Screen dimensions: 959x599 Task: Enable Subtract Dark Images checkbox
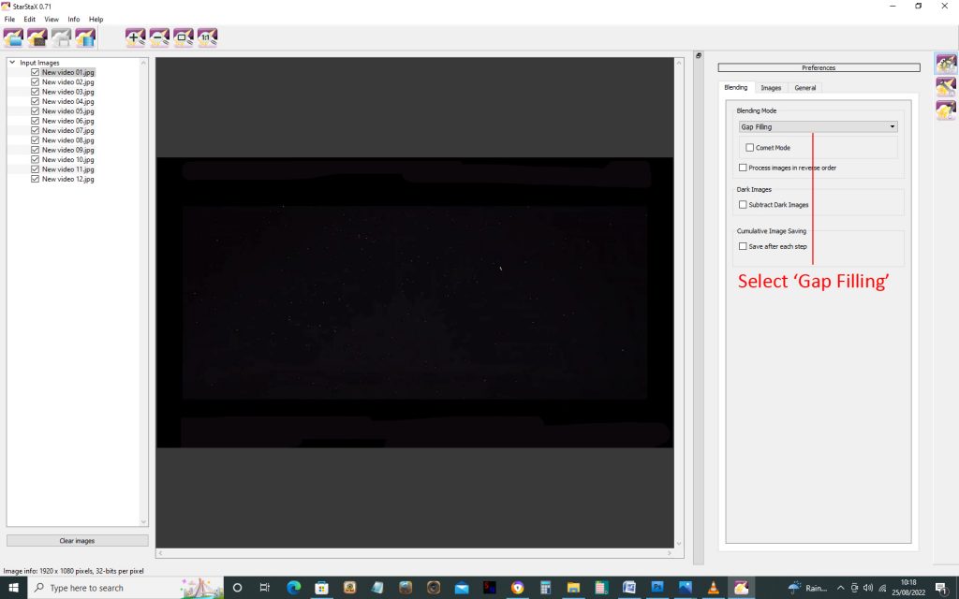743,205
